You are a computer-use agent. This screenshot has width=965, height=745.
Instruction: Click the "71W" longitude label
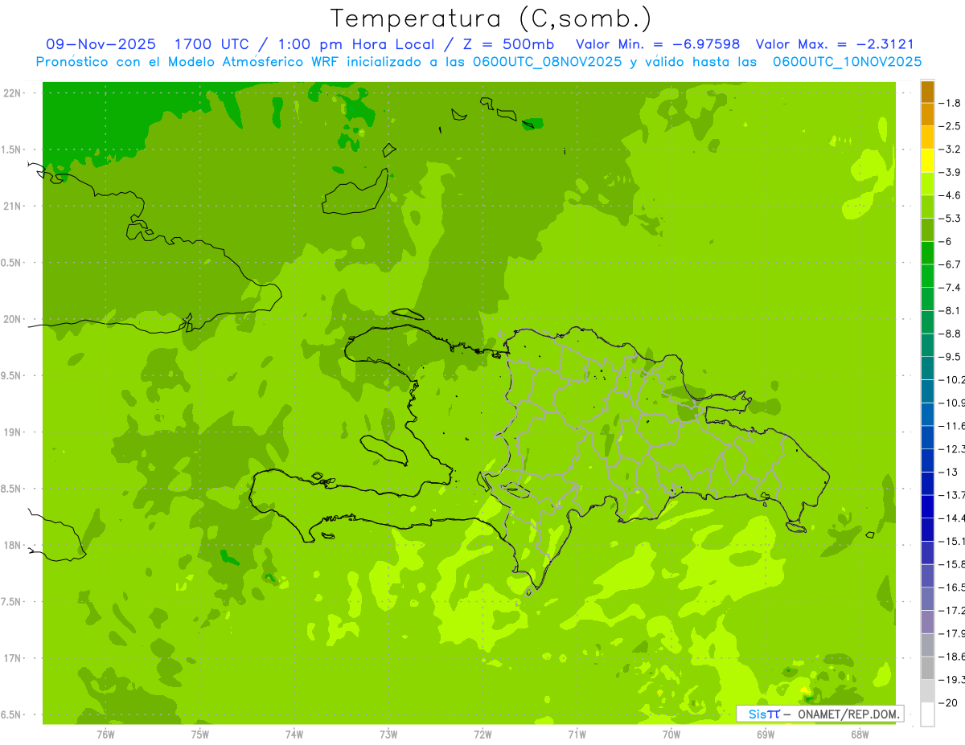pos(577,734)
